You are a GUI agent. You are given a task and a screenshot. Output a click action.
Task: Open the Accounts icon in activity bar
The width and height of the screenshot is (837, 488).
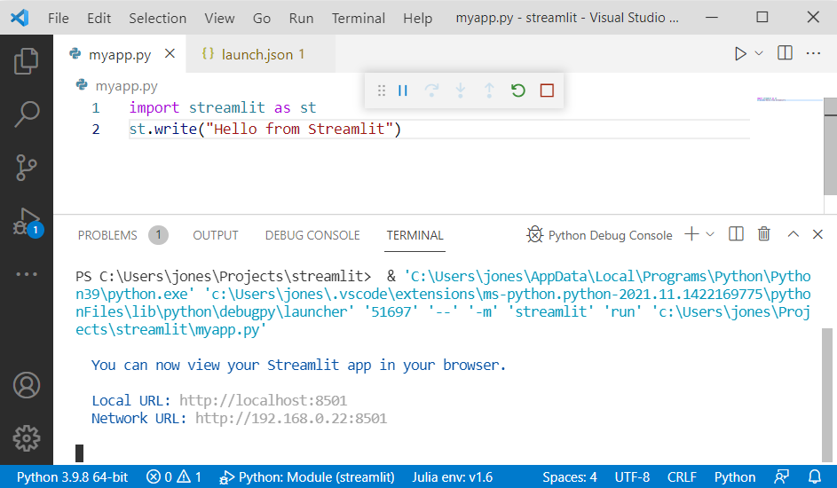click(26, 385)
